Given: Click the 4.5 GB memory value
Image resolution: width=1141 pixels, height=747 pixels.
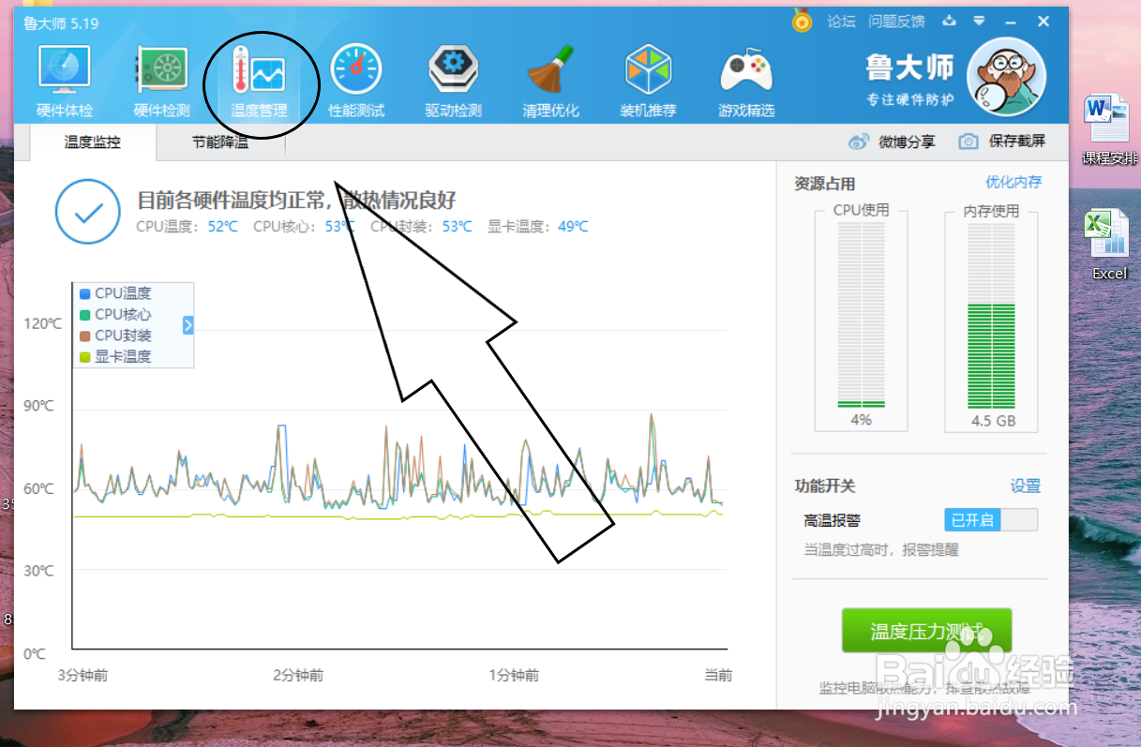Looking at the screenshot, I should coord(994,421).
